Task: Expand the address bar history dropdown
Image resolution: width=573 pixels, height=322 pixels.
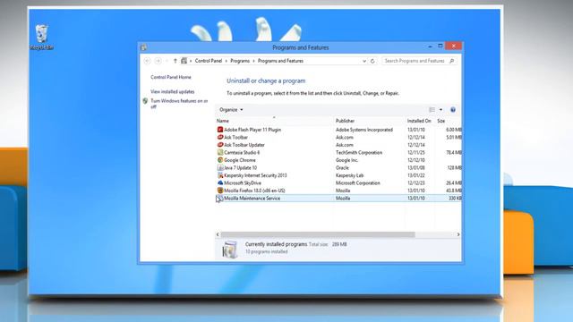Action: click(x=364, y=61)
